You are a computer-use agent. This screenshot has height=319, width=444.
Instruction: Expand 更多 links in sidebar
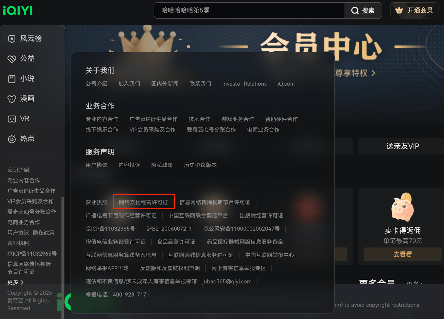[16, 282]
